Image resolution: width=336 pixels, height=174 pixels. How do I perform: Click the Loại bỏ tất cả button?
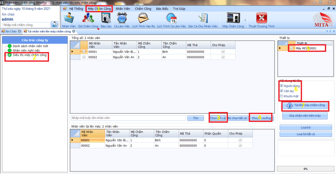[x=306, y=134]
